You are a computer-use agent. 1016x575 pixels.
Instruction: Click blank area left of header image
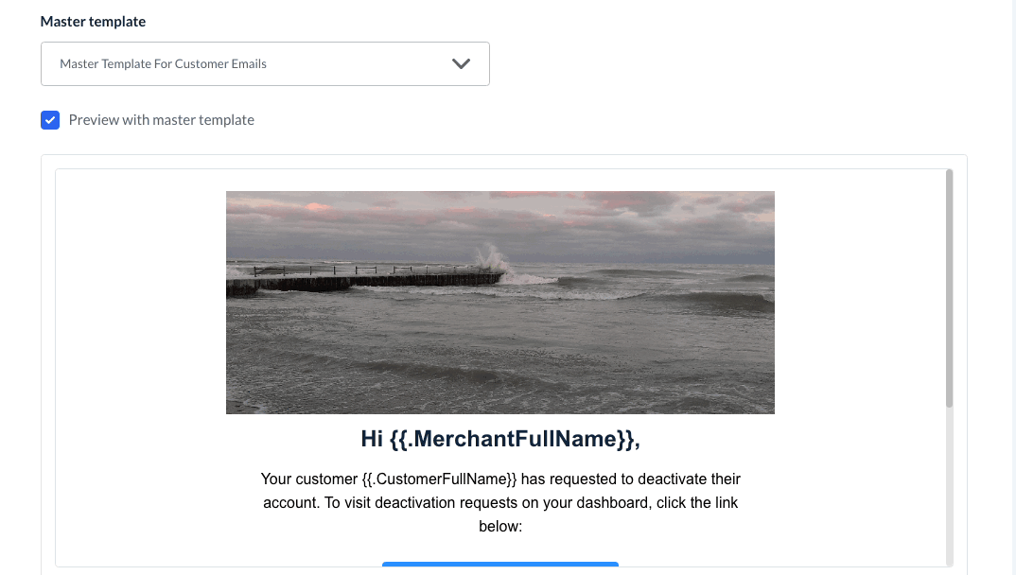tap(142, 303)
